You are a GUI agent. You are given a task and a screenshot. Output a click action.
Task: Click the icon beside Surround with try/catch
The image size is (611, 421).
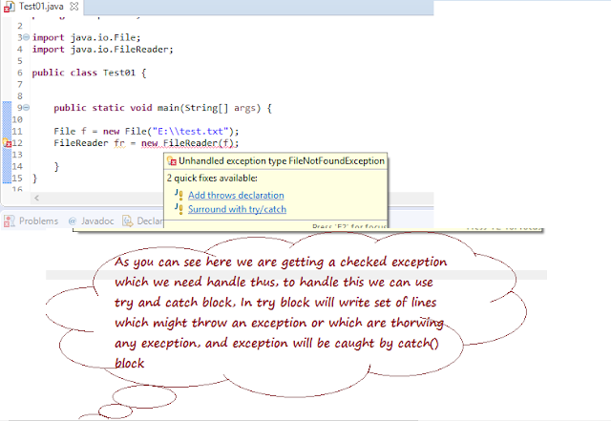click(179, 208)
